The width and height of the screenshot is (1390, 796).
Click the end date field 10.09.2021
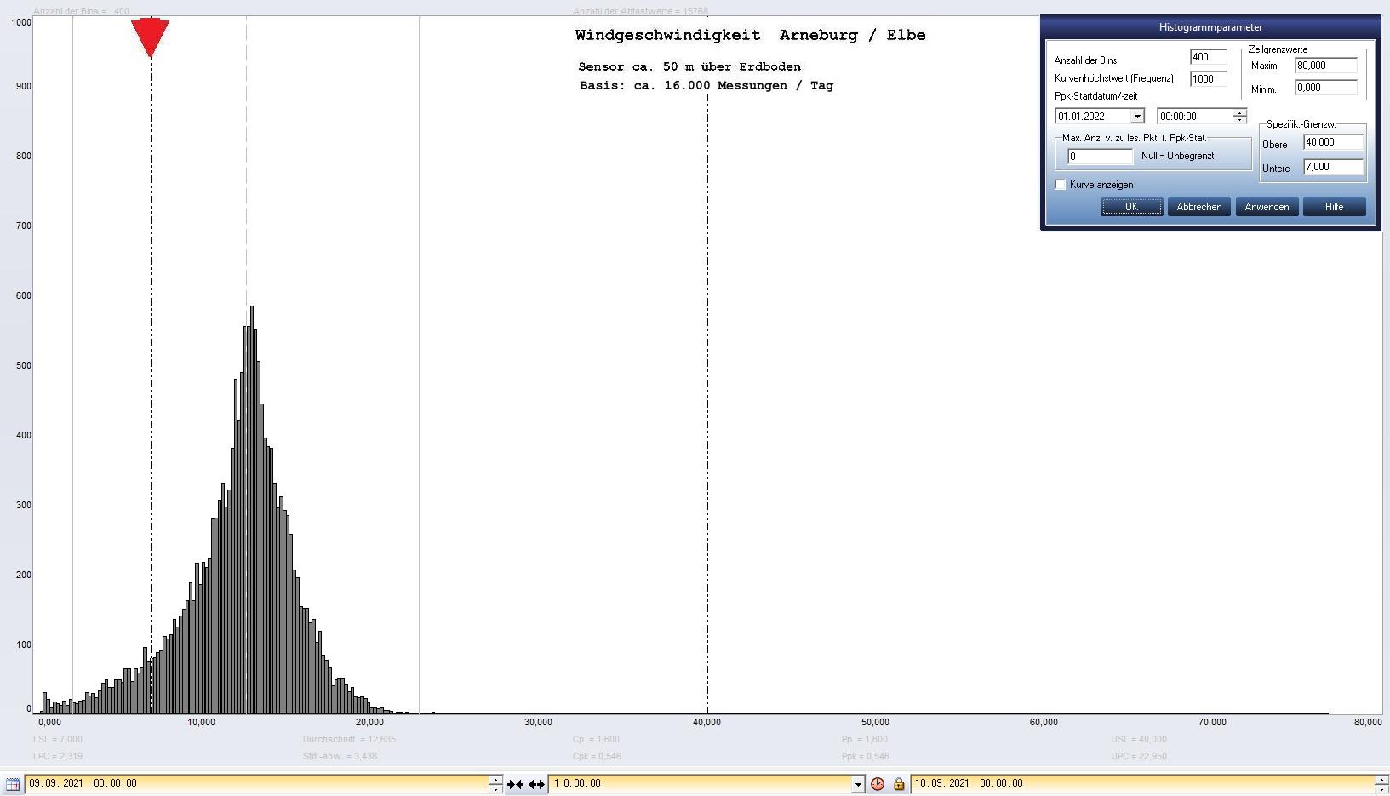(x=1142, y=784)
